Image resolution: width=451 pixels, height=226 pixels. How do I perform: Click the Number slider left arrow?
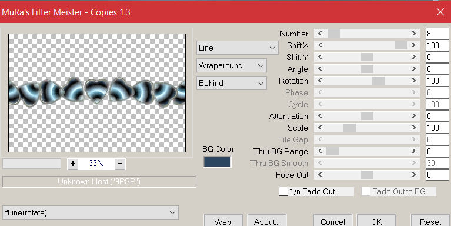coord(320,34)
